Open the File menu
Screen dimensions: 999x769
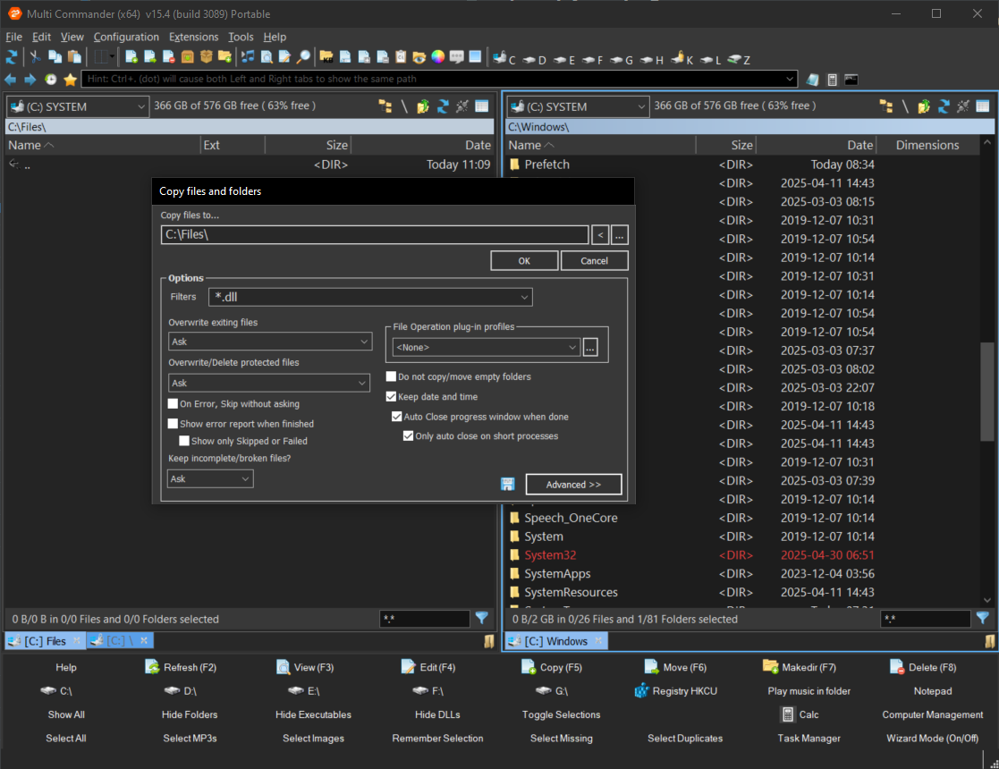(x=13, y=37)
